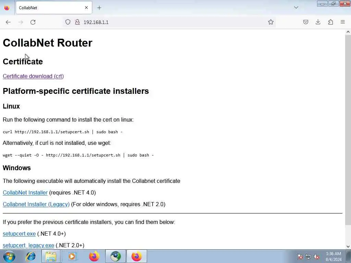Open the taskbar clock showing 1:36 AM

pyautogui.click(x=334, y=256)
